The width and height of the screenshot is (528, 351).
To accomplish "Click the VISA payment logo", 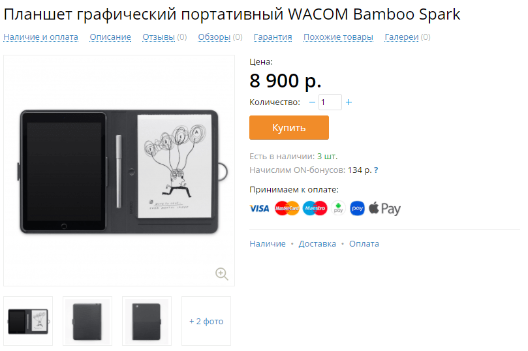I will pos(259,209).
